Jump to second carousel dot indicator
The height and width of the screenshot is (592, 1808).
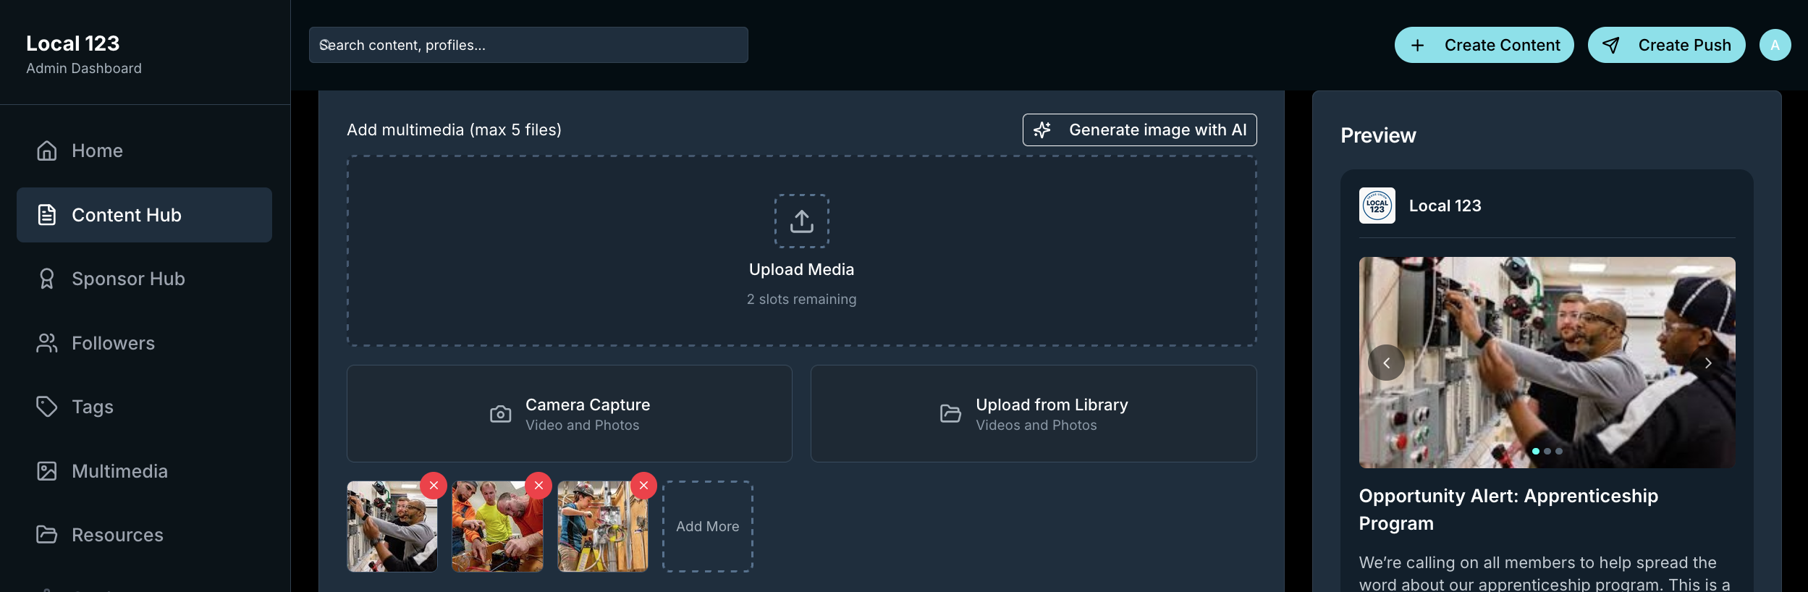[x=1547, y=451]
